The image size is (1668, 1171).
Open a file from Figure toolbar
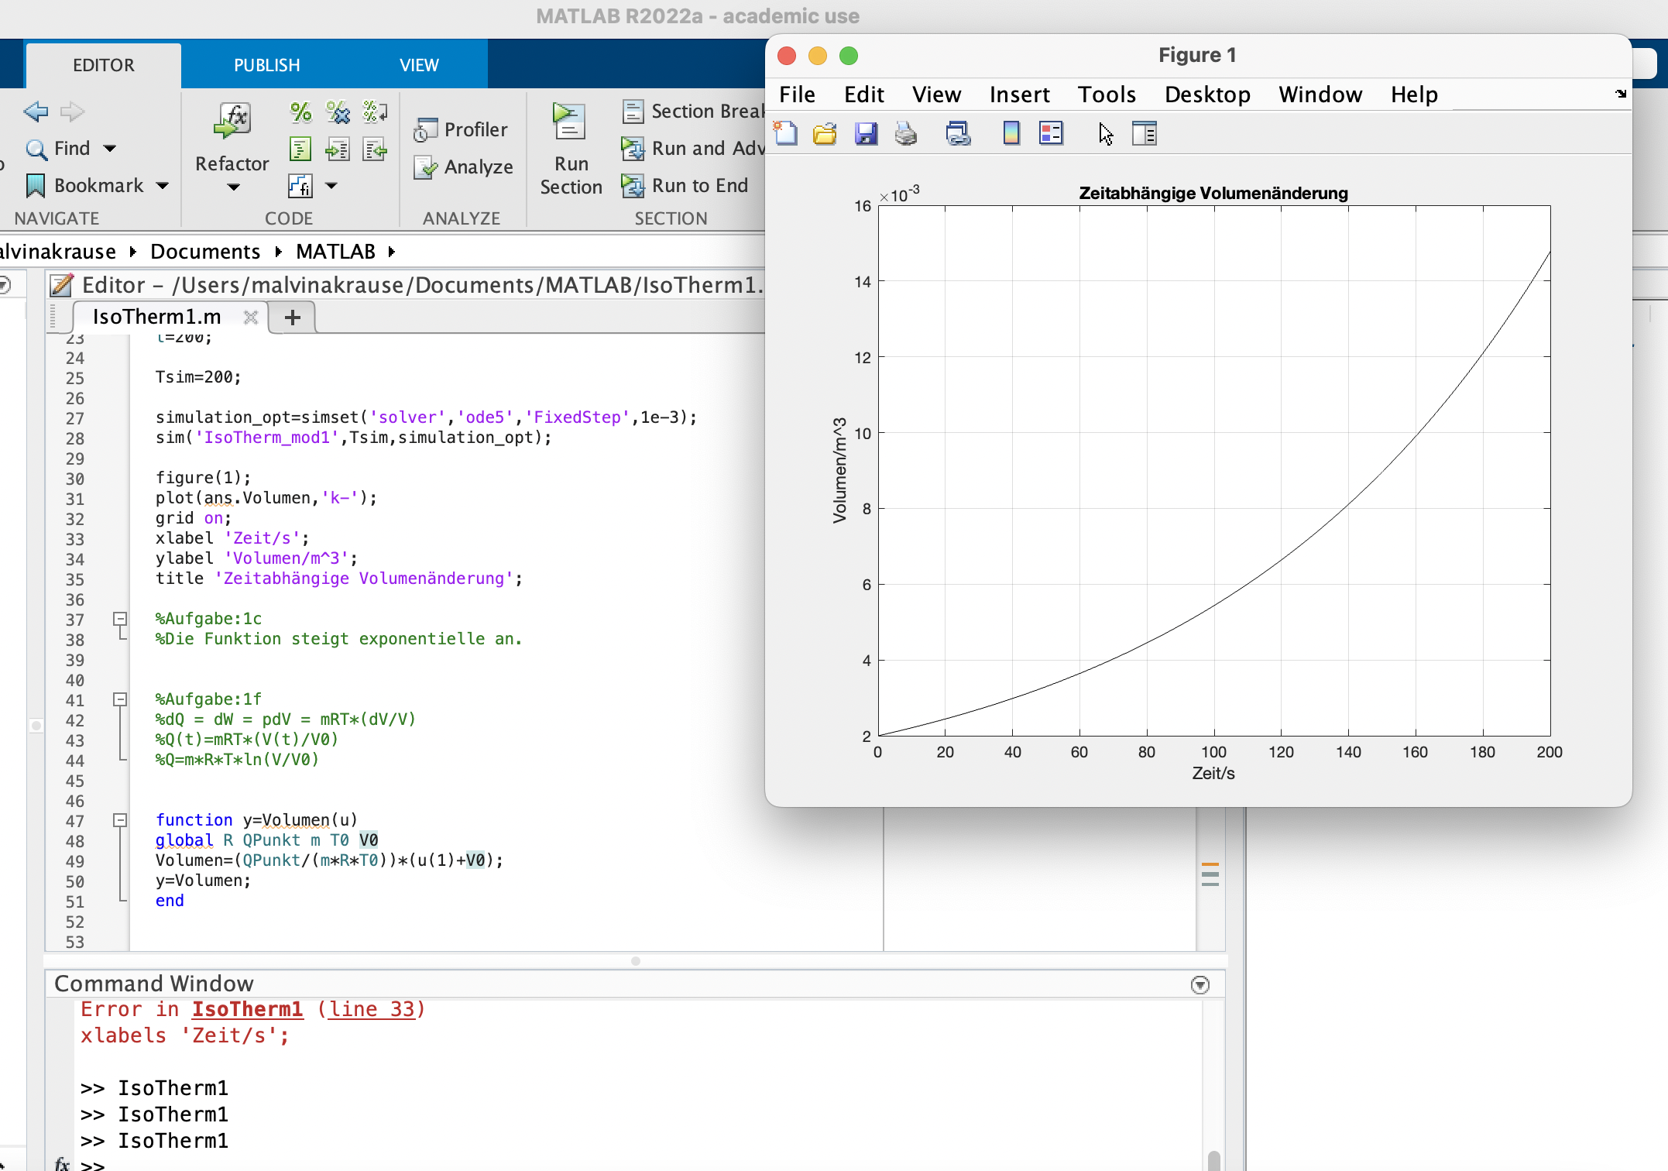click(825, 134)
